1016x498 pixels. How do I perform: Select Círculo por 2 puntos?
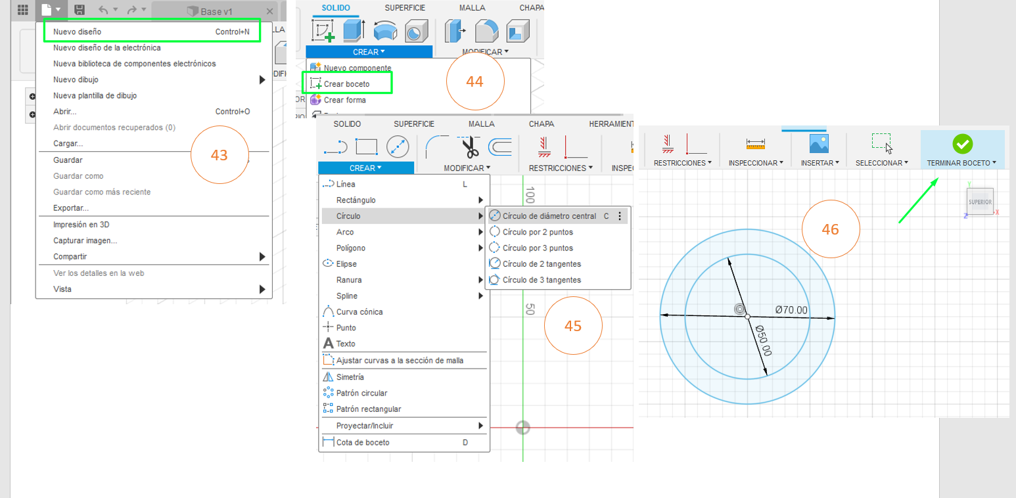(x=538, y=232)
